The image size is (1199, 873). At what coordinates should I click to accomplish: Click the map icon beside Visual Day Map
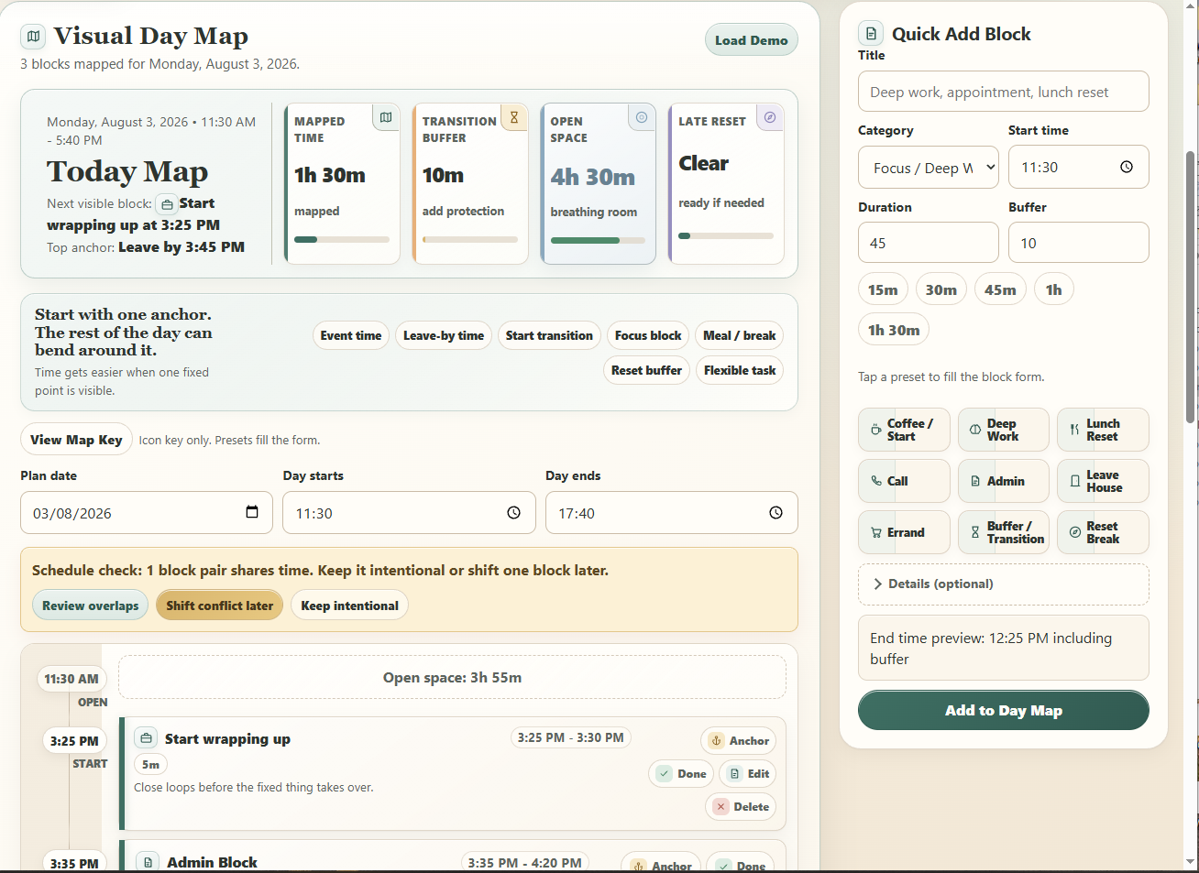point(33,37)
